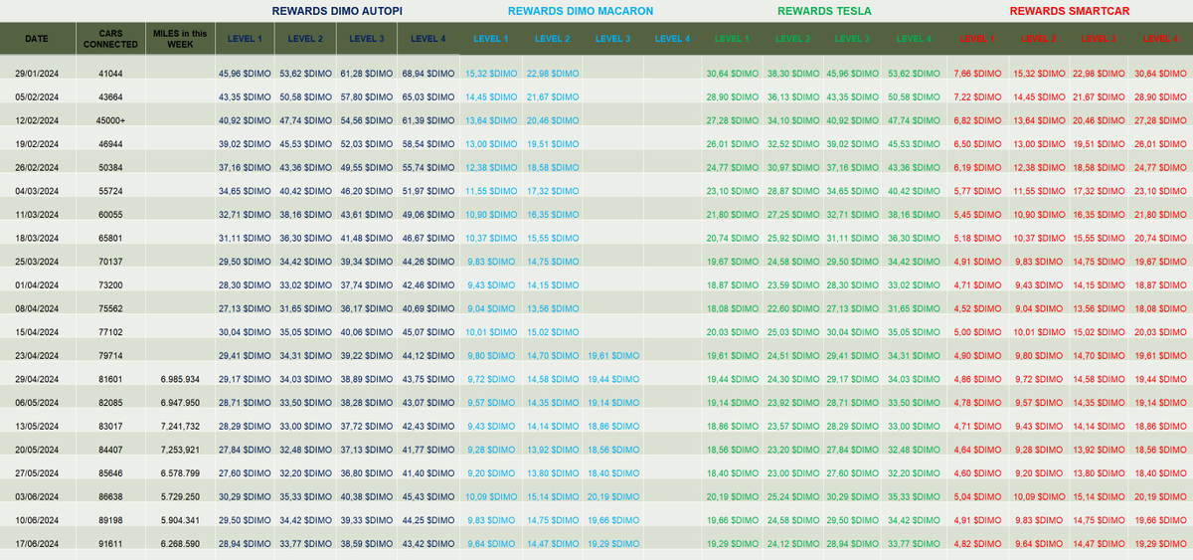Click the miles value "6.268.590"
Viewport: 1193px width, 560px height.
tap(180, 543)
